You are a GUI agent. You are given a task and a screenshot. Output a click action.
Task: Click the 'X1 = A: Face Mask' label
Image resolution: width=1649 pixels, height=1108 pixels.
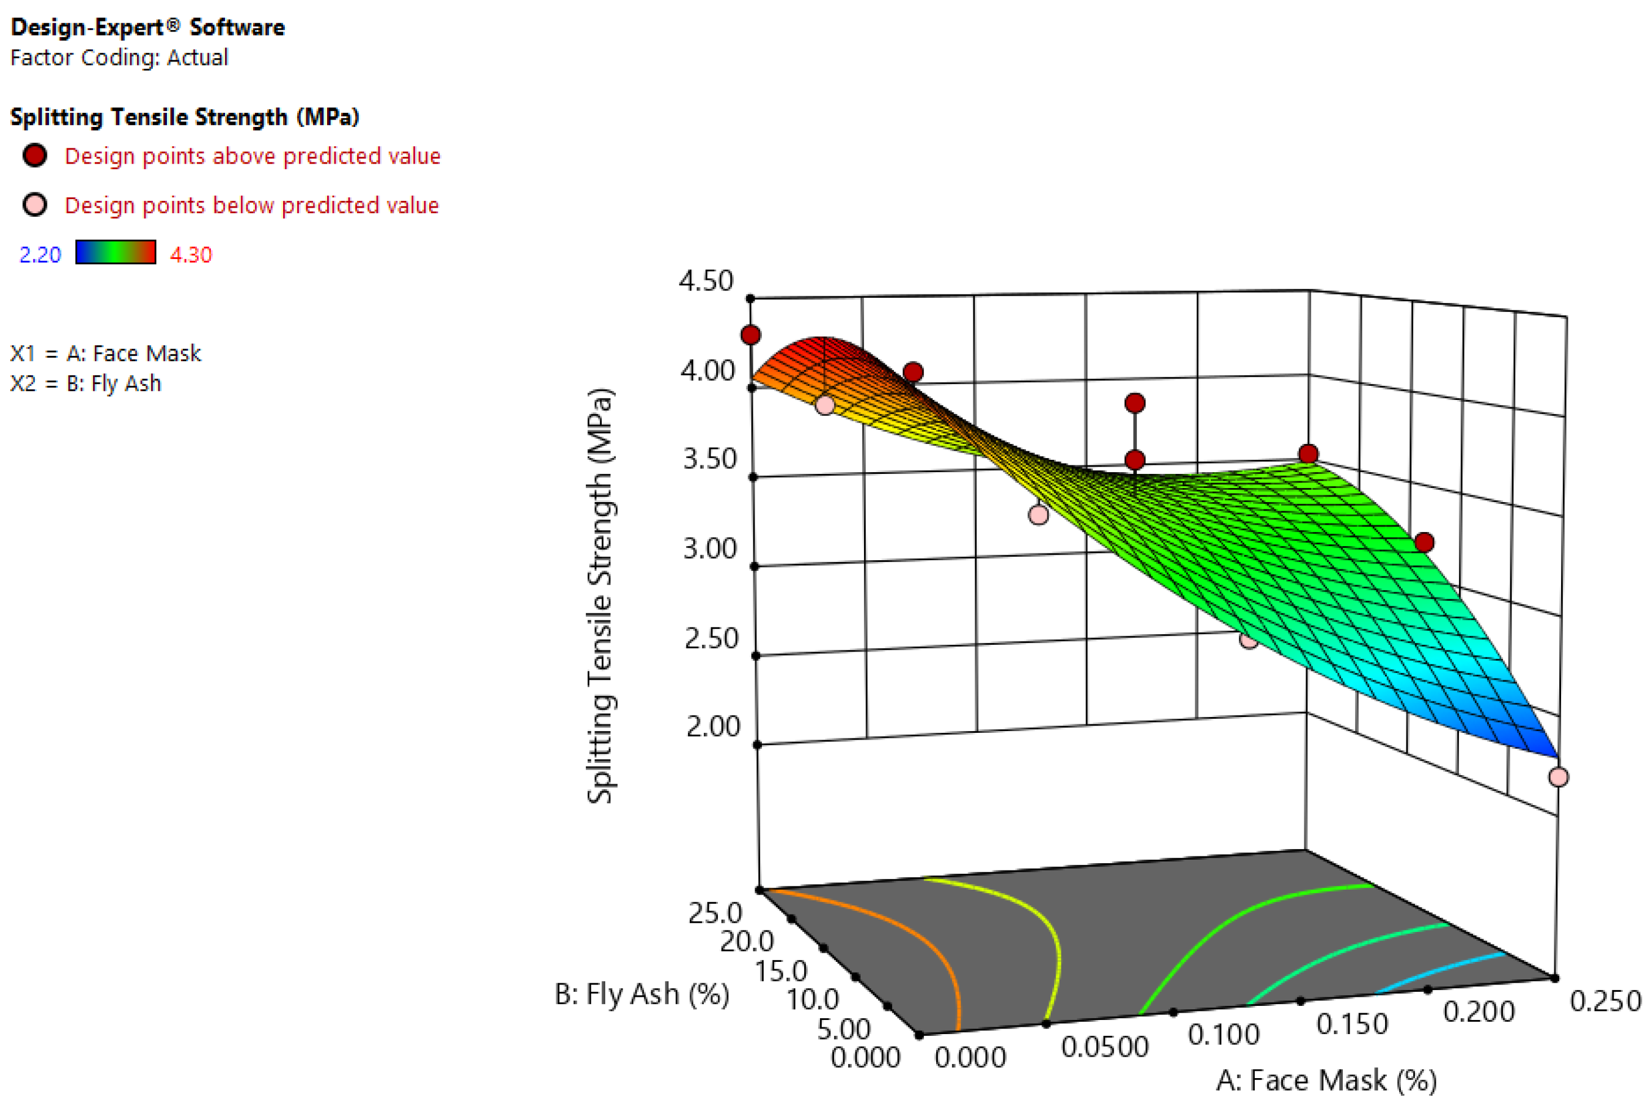coord(105,353)
